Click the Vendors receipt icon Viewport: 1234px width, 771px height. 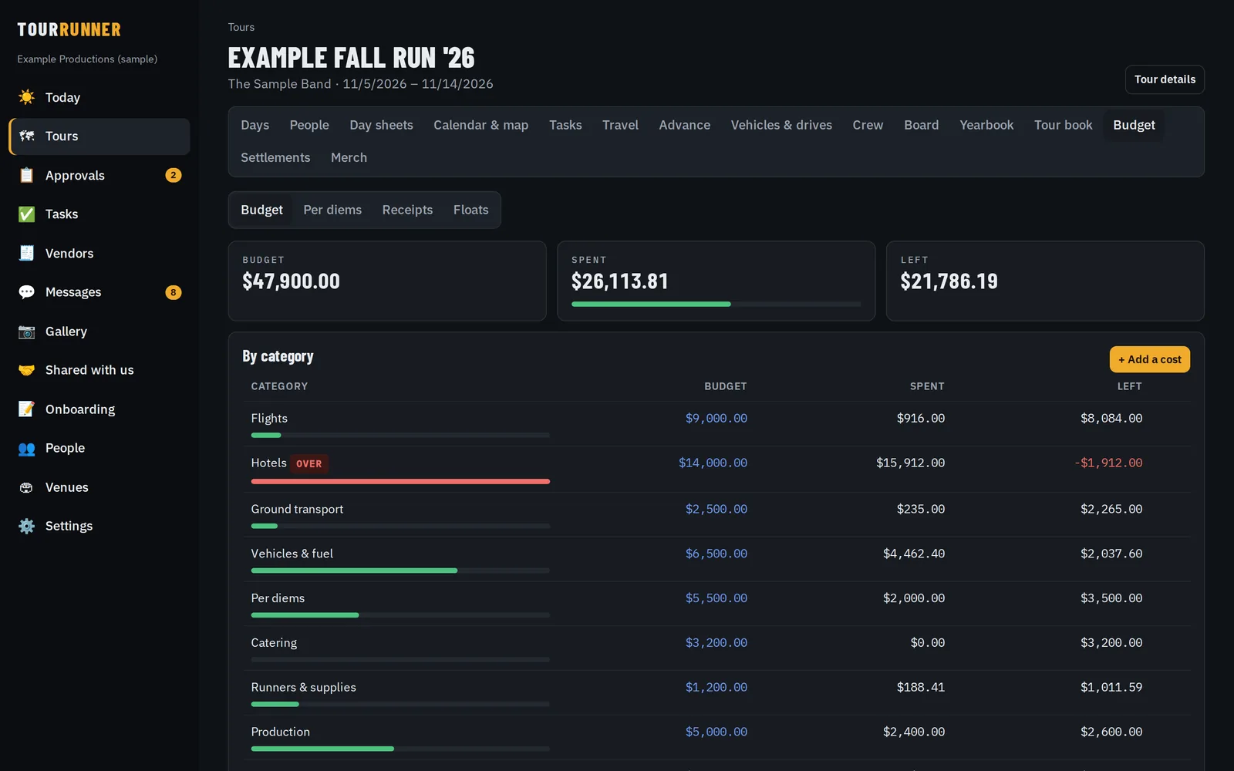pyautogui.click(x=26, y=253)
